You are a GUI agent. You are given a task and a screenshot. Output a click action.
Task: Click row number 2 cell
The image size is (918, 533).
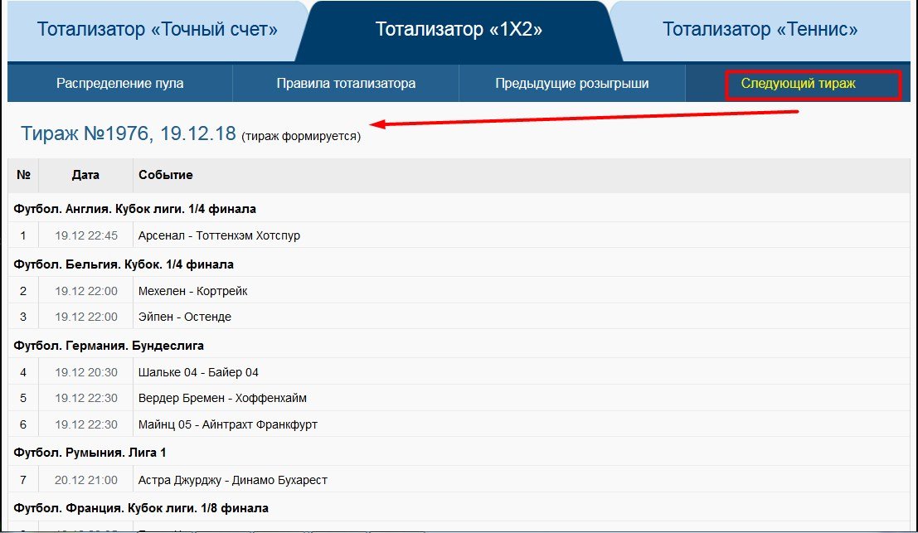[x=23, y=291]
